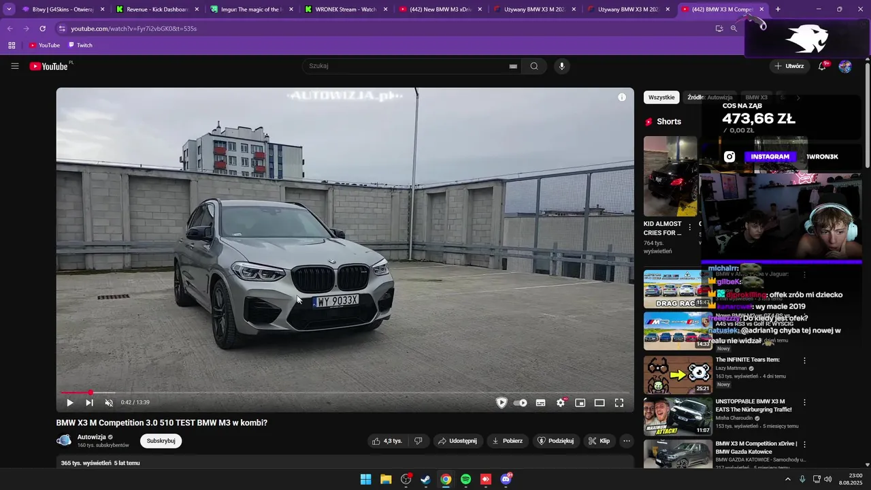Open a new browser tab

click(778, 10)
